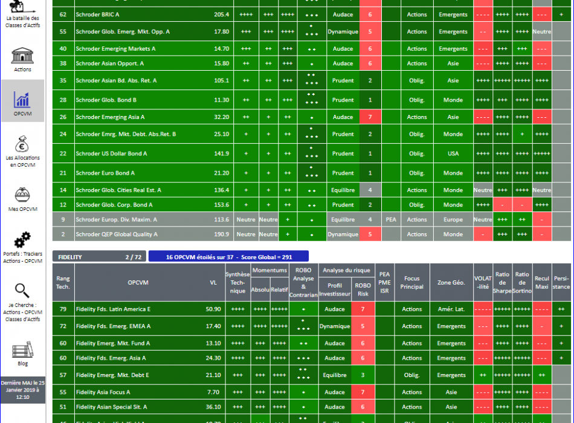This screenshot has width=574, height=423.
Task: Click Portefs : Trackers Actions - OPCVM label
Action: tap(23, 257)
